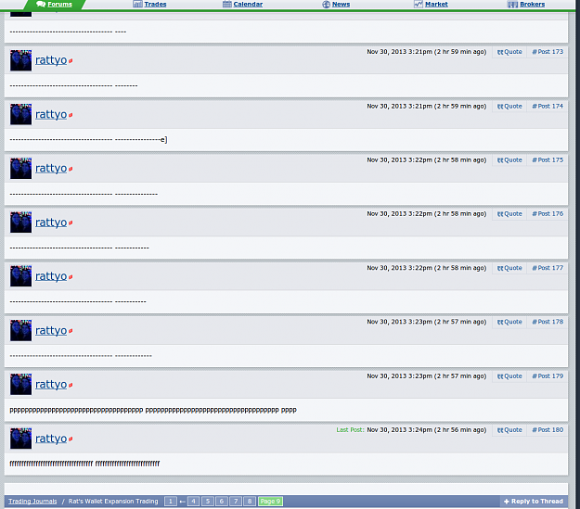Quote post 179
The width and height of the screenshot is (580, 509).
pyautogui.click(x=509, y=376)
